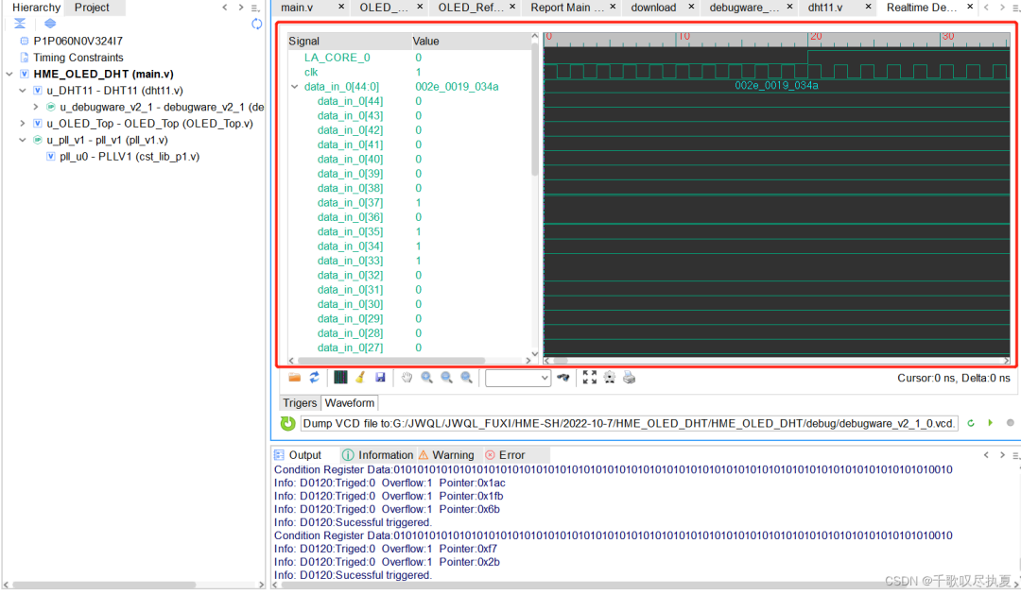1021x594 pixels.
Task: Collapse the data_in_0[44:0] signal group
Action: pyautogui.click(x=294, y=87)
